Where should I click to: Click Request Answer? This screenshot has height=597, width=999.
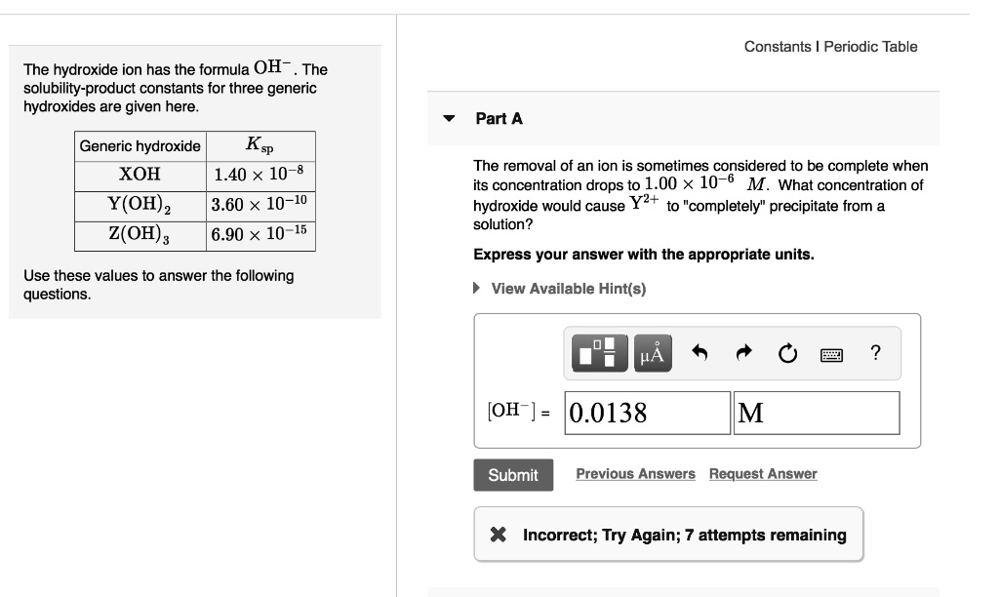764,473
